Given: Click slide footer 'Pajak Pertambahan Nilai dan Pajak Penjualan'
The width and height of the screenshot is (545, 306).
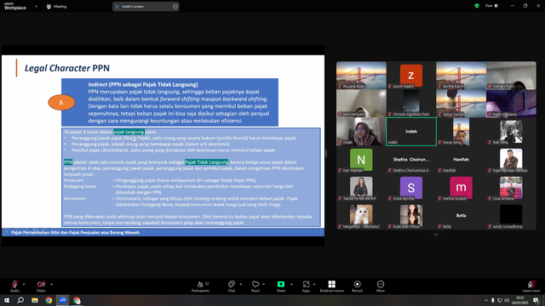Looking at the screenshot, I should pyautogui.click(x=76, y=232).
